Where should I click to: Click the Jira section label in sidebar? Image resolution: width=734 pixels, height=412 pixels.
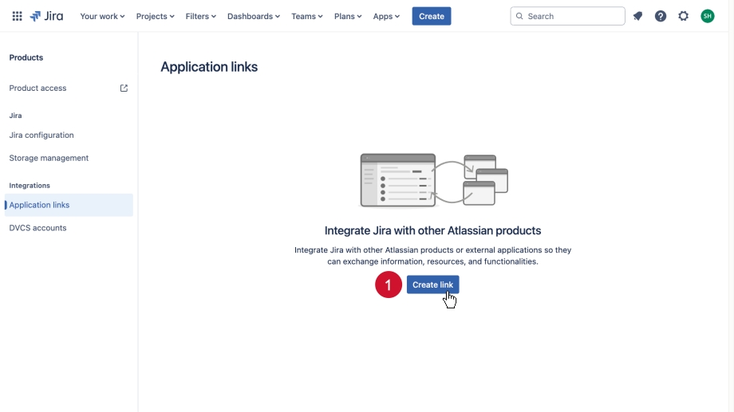point(15,115)
